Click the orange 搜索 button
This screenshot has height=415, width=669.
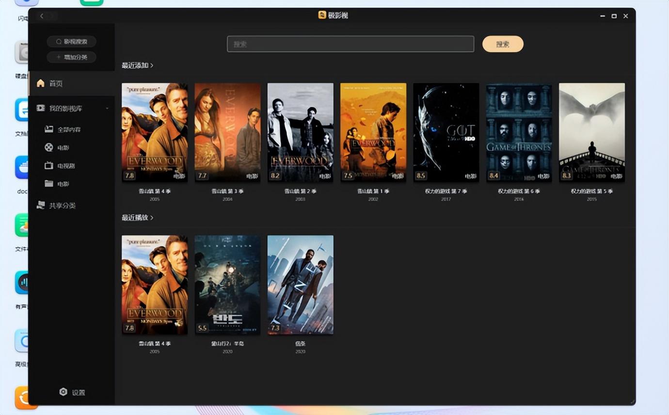(x=503, y=44)
